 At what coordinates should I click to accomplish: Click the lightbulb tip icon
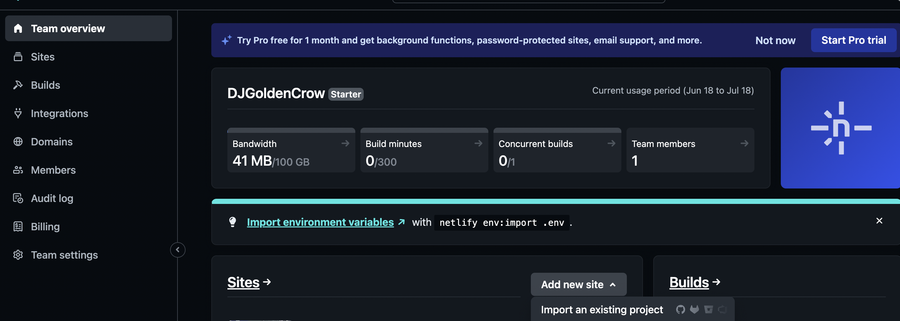tap(233, 222)
